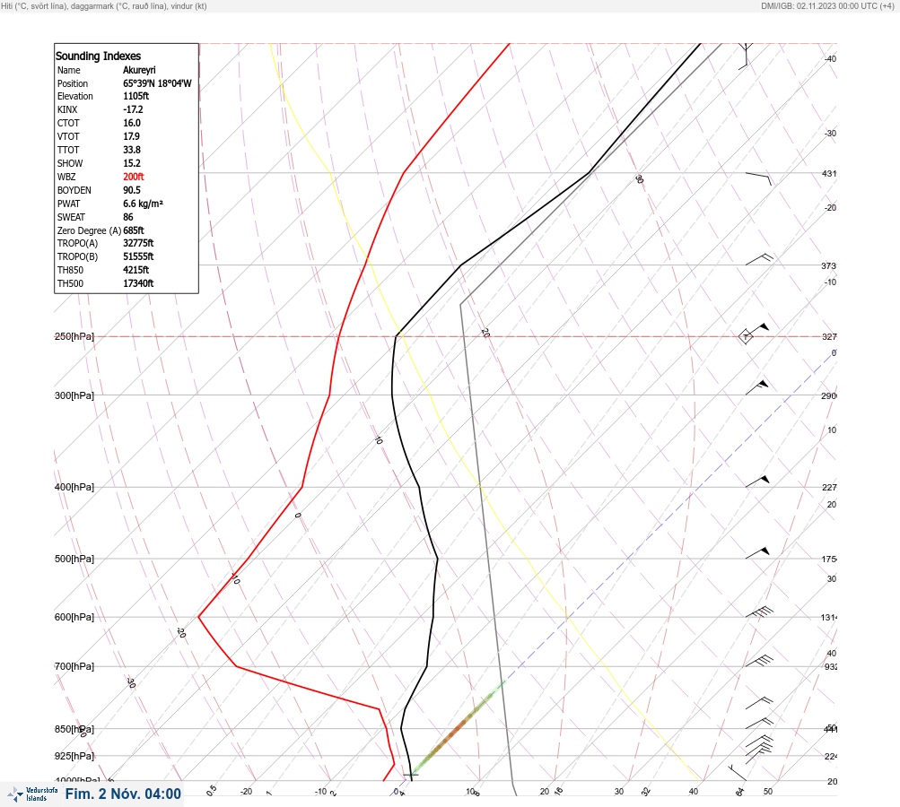This screenshot has width=900, height=807.
Task: Click the TROPO(B) value '51555ft'
Action: tap(138, 256)
